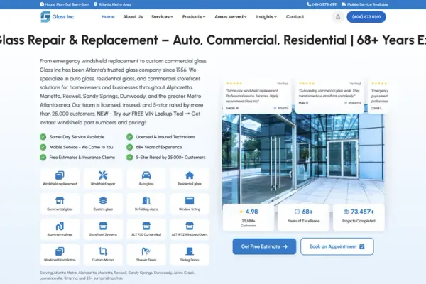Viewport: 426px width, 284px height.
Task: Open the Windshield repair tools tile
Action: point(103,178)
